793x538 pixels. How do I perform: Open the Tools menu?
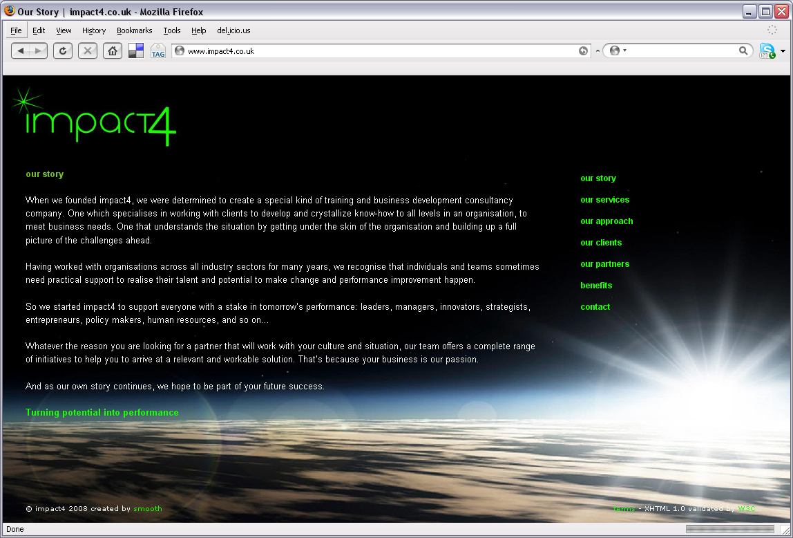click(172, 30)
